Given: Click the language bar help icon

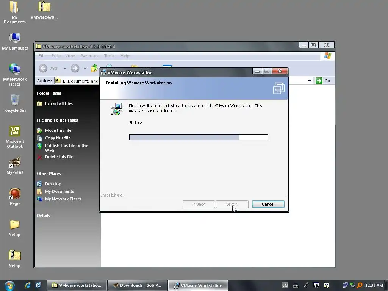Looking at the screenshot, I should [326, 285].
